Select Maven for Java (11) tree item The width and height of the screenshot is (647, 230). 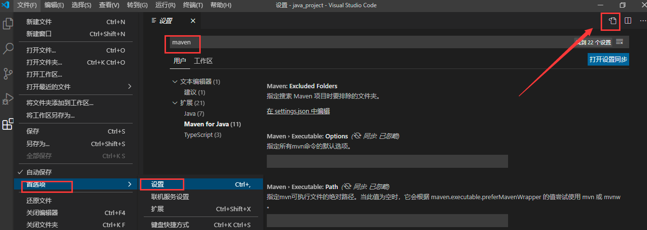tap(212, 124)
